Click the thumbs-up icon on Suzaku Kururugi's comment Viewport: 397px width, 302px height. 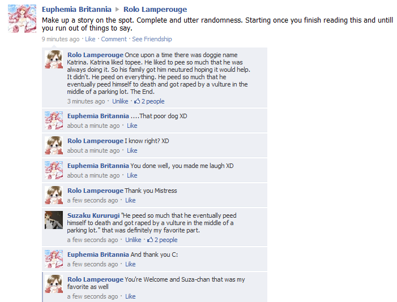150,240
